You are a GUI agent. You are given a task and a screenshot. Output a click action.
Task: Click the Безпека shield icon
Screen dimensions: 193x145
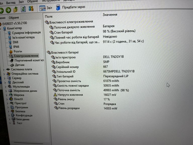[x=13, y=111]
